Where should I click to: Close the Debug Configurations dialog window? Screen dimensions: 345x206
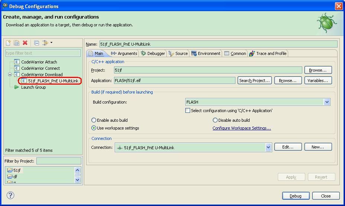coord(339,6)
